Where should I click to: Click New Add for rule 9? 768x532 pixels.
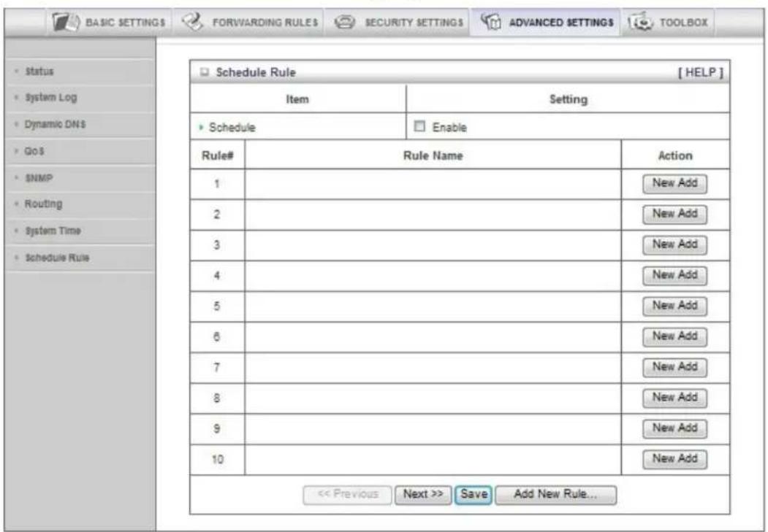click(x=675, y=428)
